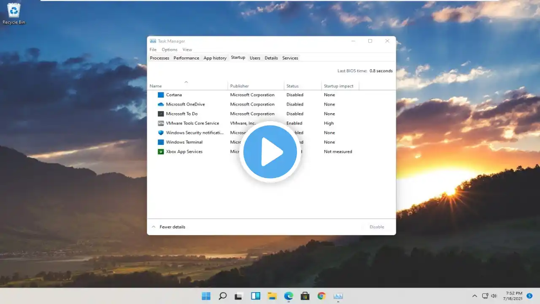Viewport: 540px width, 304px height.
Task: Play the video with center play button
Action: (x=270, y=152)
